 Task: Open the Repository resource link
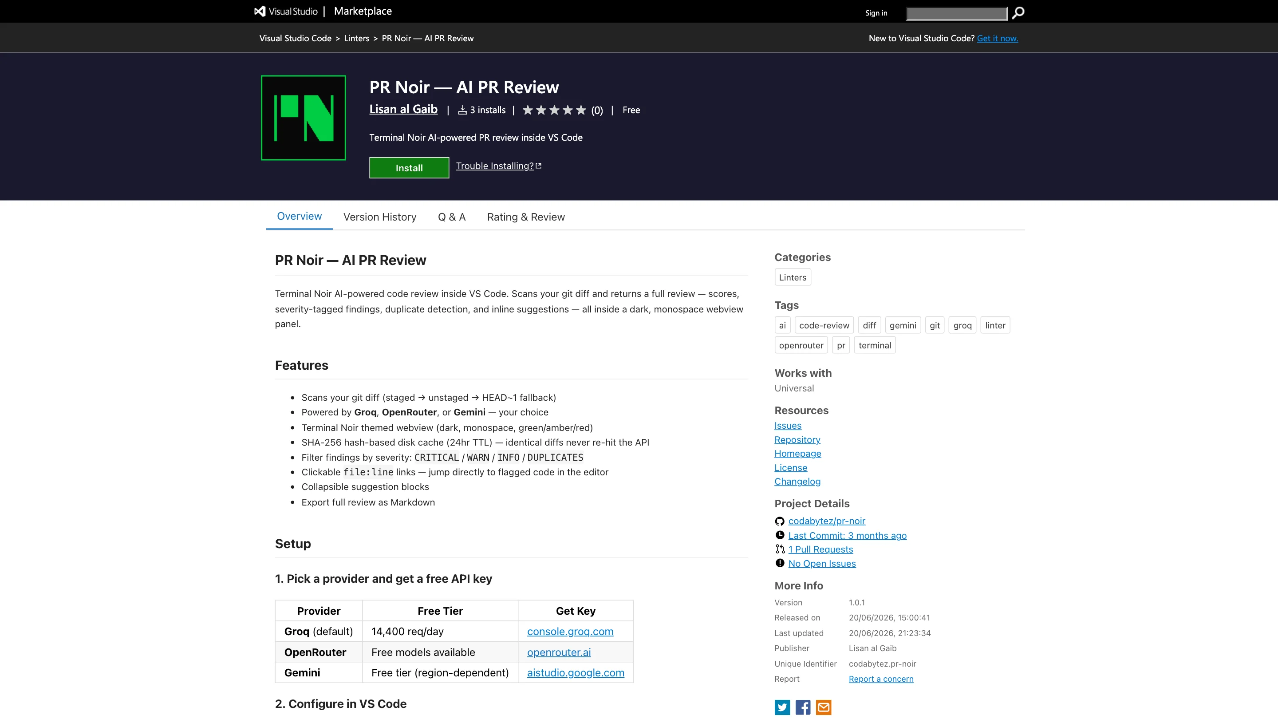point(797,440)
